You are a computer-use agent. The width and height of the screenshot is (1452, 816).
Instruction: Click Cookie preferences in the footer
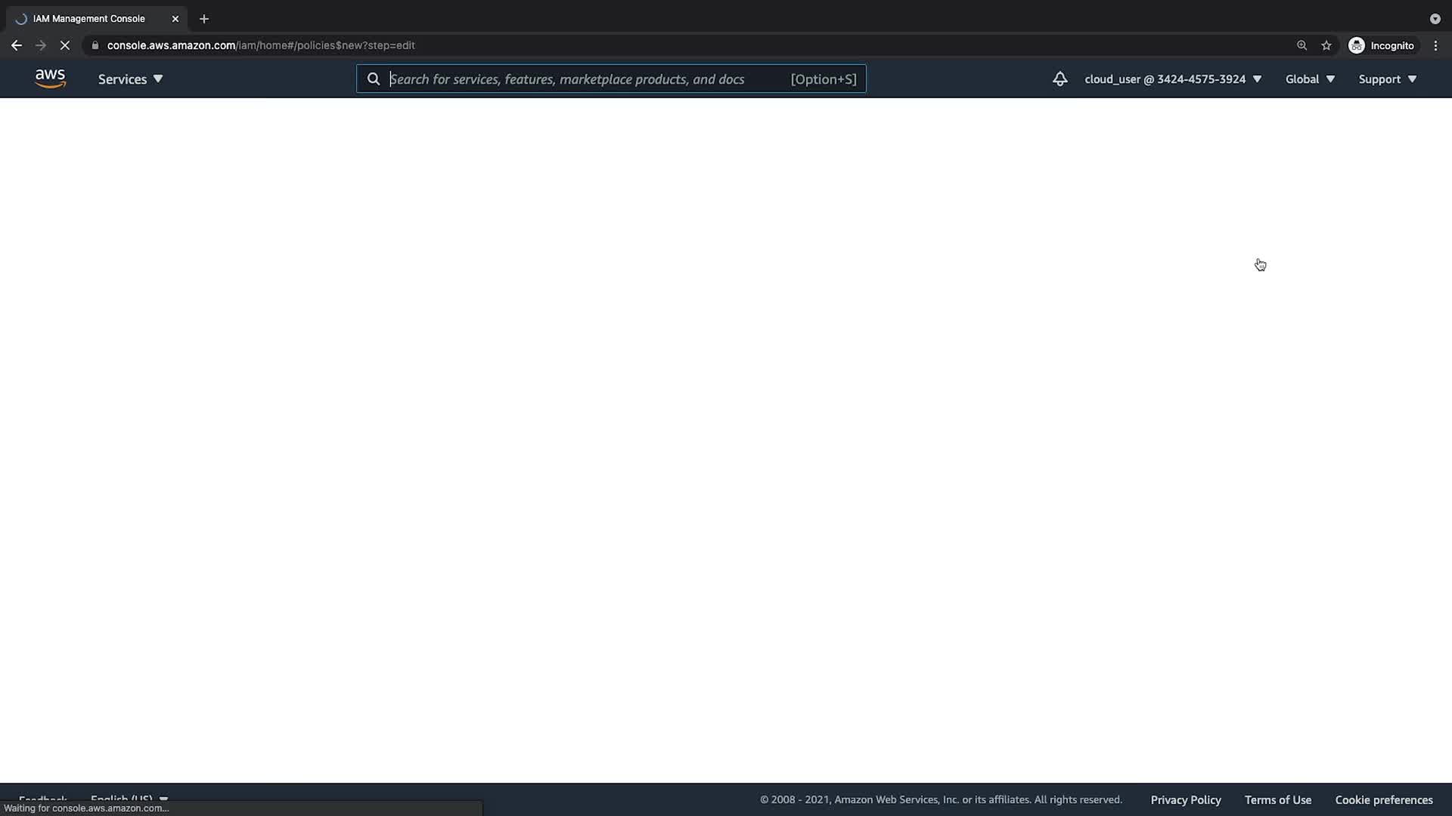[x=1383, y=799]
